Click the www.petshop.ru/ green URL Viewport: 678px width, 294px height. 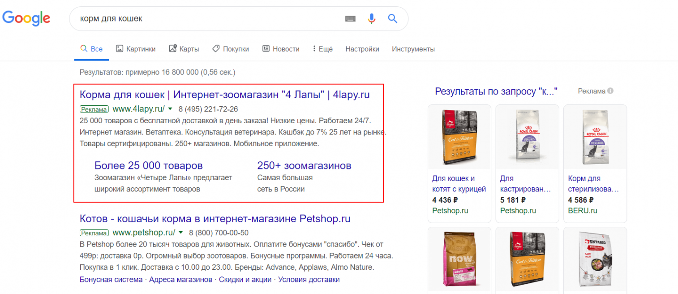coord(144,233)
